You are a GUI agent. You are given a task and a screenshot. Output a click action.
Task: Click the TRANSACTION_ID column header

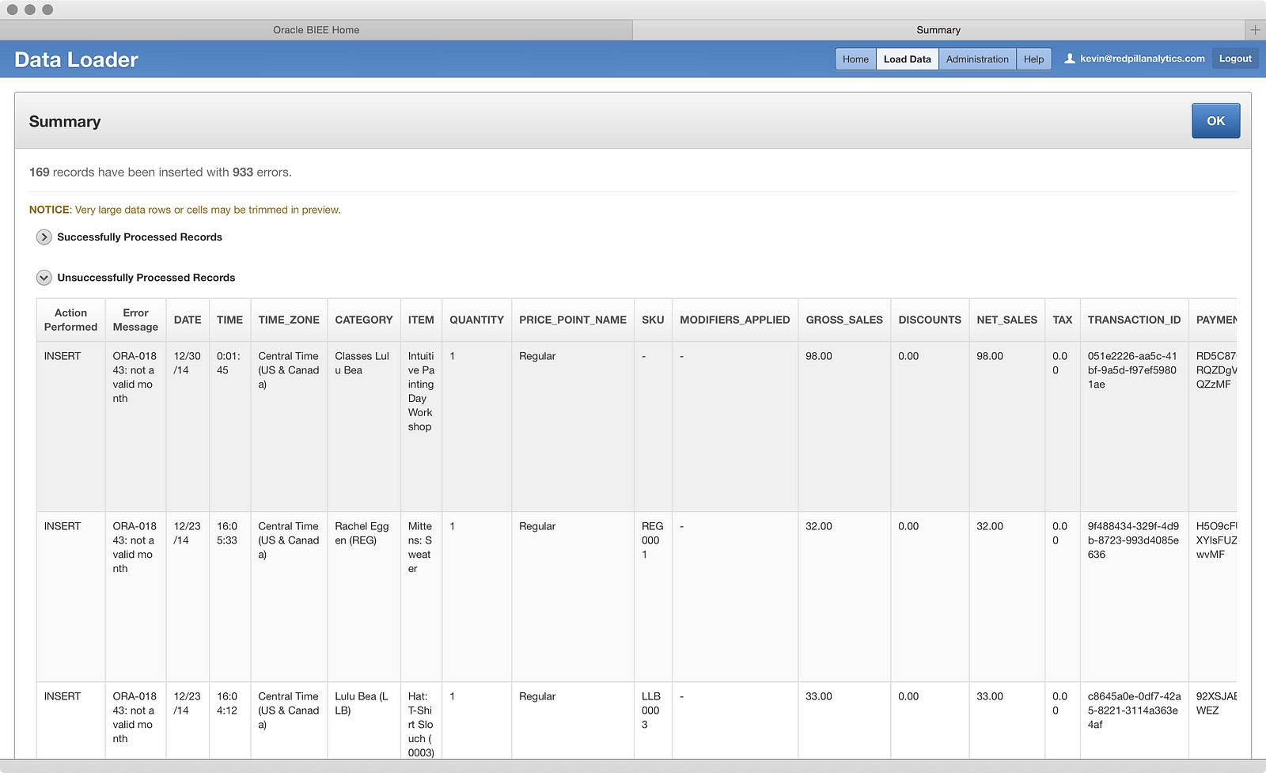coord(1133,320)
